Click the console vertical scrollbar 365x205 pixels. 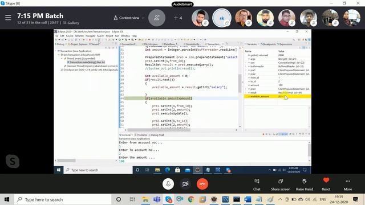309,151
